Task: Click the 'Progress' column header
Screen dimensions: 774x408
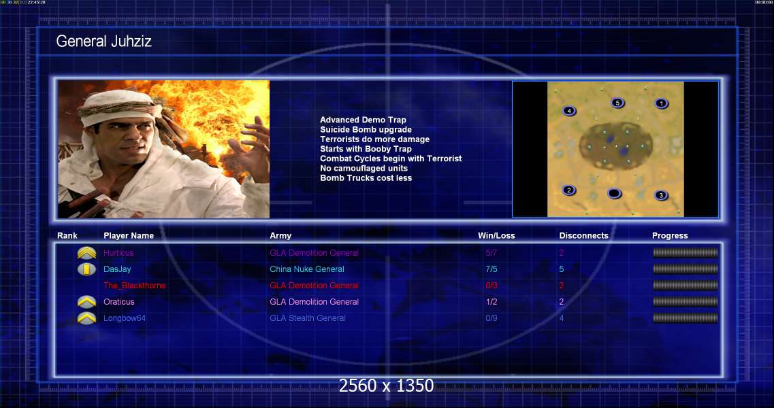Action: [x=670, y=236]
